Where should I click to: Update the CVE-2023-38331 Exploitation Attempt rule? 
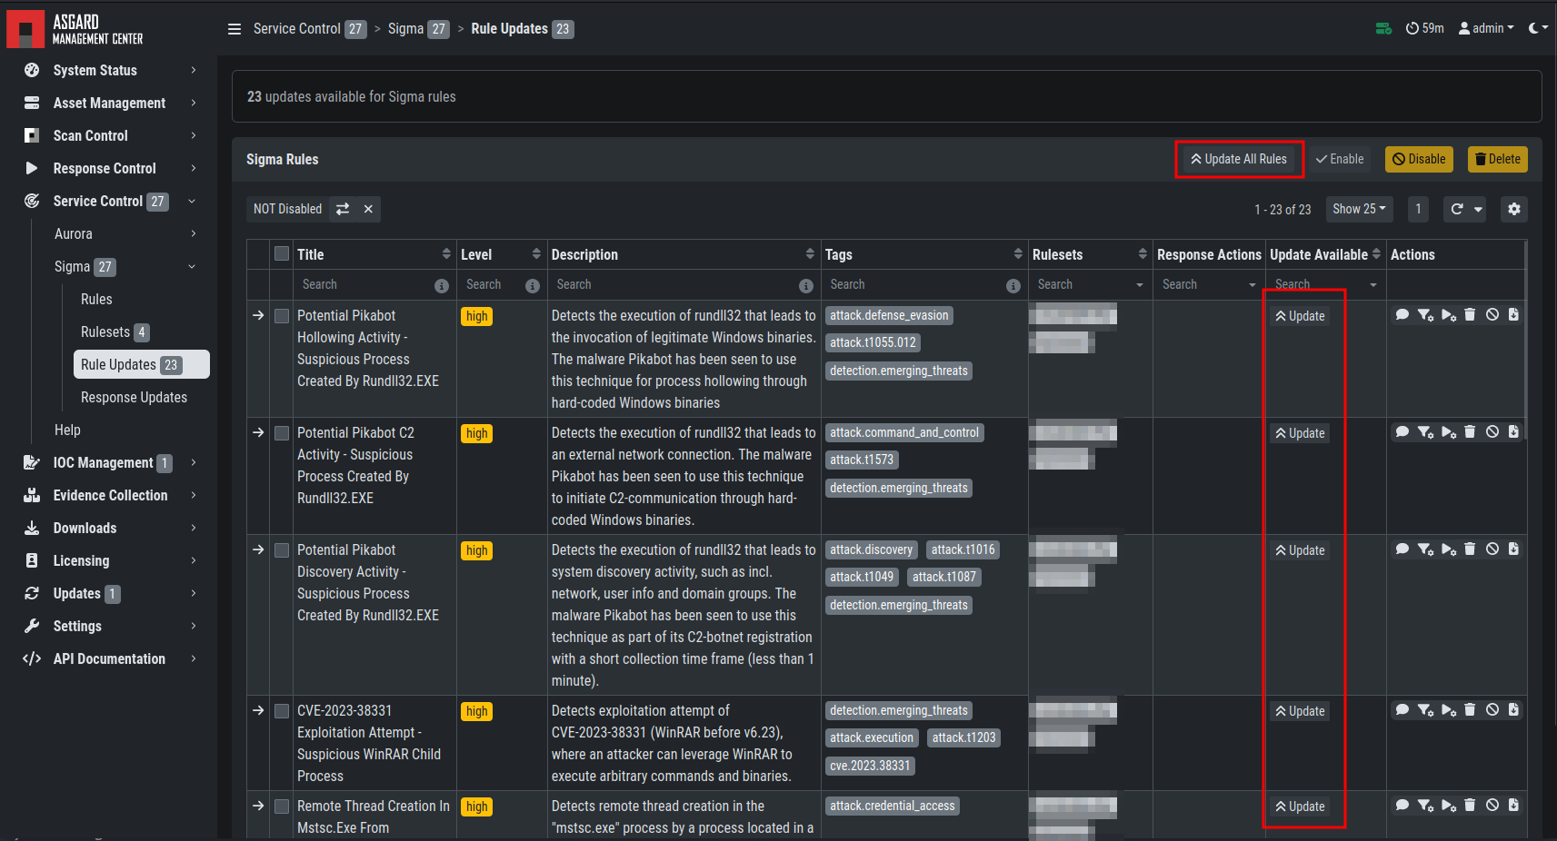click(x=1300, y=711)
